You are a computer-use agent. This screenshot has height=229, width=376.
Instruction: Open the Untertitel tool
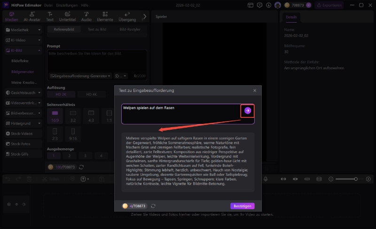(68, 16)
